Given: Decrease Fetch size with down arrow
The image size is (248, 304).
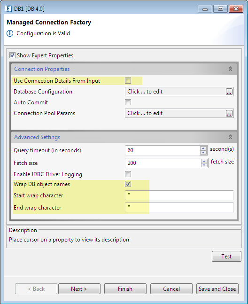Looking at the screenshot, I should pyautogui.click(x=204, y=165).
